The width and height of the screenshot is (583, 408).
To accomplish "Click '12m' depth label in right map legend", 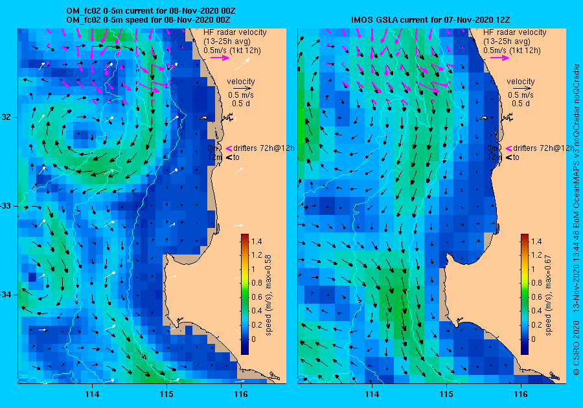I will tap(494, 157).
